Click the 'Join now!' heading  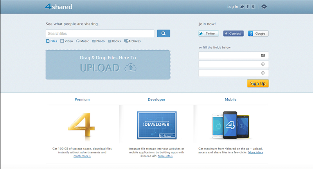click(207, 24)
